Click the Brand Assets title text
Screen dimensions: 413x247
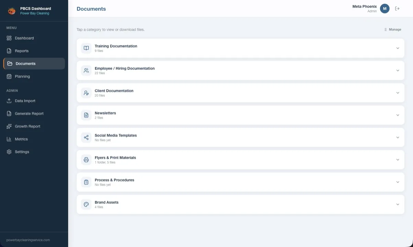(106, 202)
